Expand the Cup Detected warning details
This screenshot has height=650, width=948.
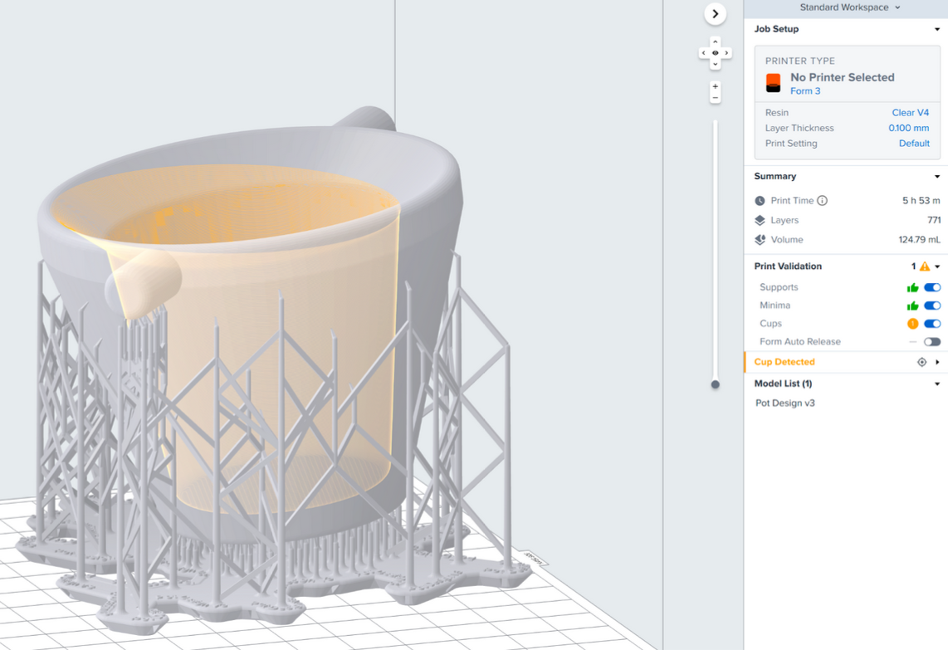coord(937,363)
